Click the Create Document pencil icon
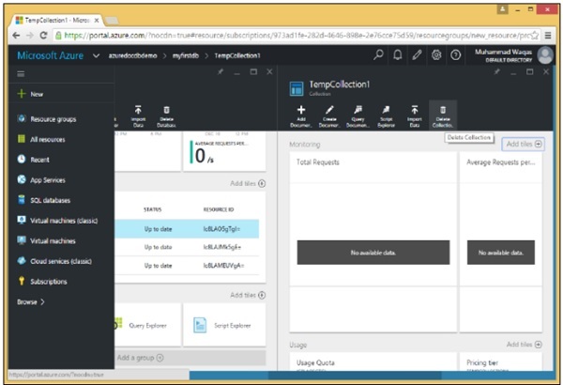 click(x=329, y=110)
